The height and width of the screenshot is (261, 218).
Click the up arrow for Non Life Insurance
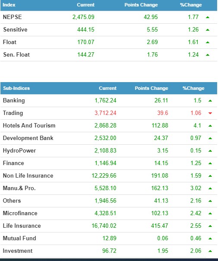[210, 176]
